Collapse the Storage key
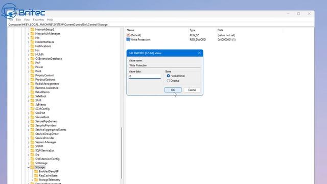 tap(29, 167)
